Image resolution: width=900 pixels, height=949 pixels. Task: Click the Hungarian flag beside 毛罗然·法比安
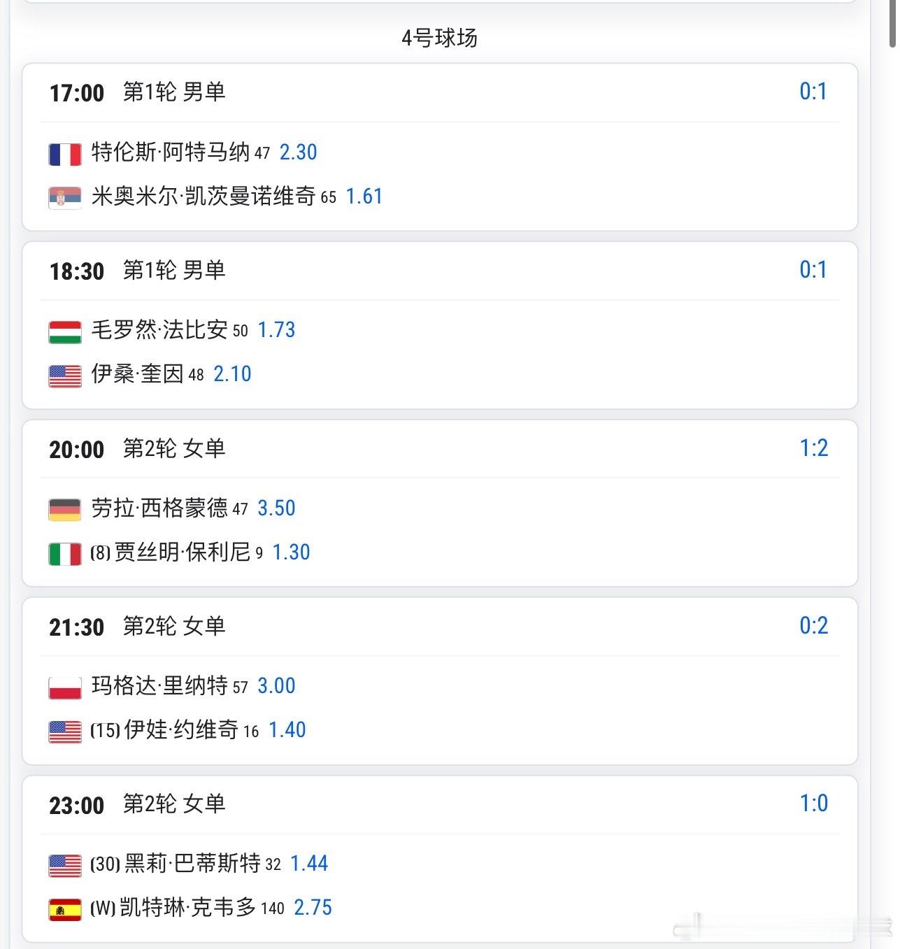(x=65, y=331)
